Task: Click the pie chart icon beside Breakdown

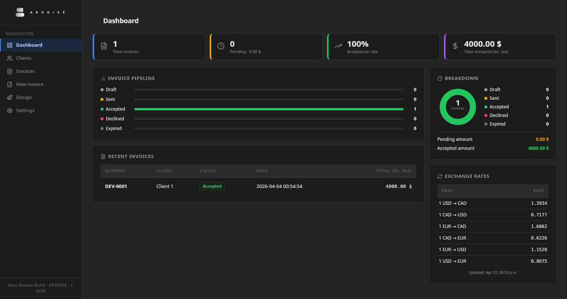Action: click(x=440, y=78)
